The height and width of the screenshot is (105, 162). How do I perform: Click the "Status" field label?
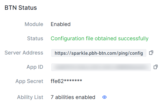click(35, 38)
